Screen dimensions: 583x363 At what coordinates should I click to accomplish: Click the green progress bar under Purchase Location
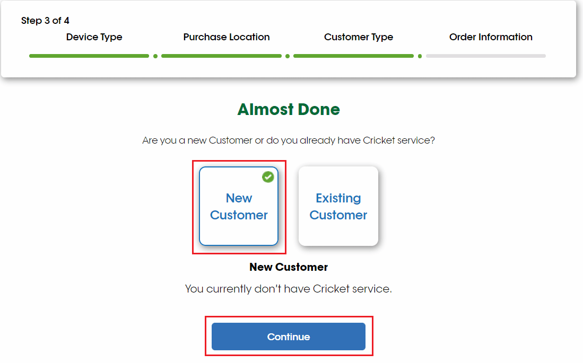pyautogui.click(x=221, y=56)
